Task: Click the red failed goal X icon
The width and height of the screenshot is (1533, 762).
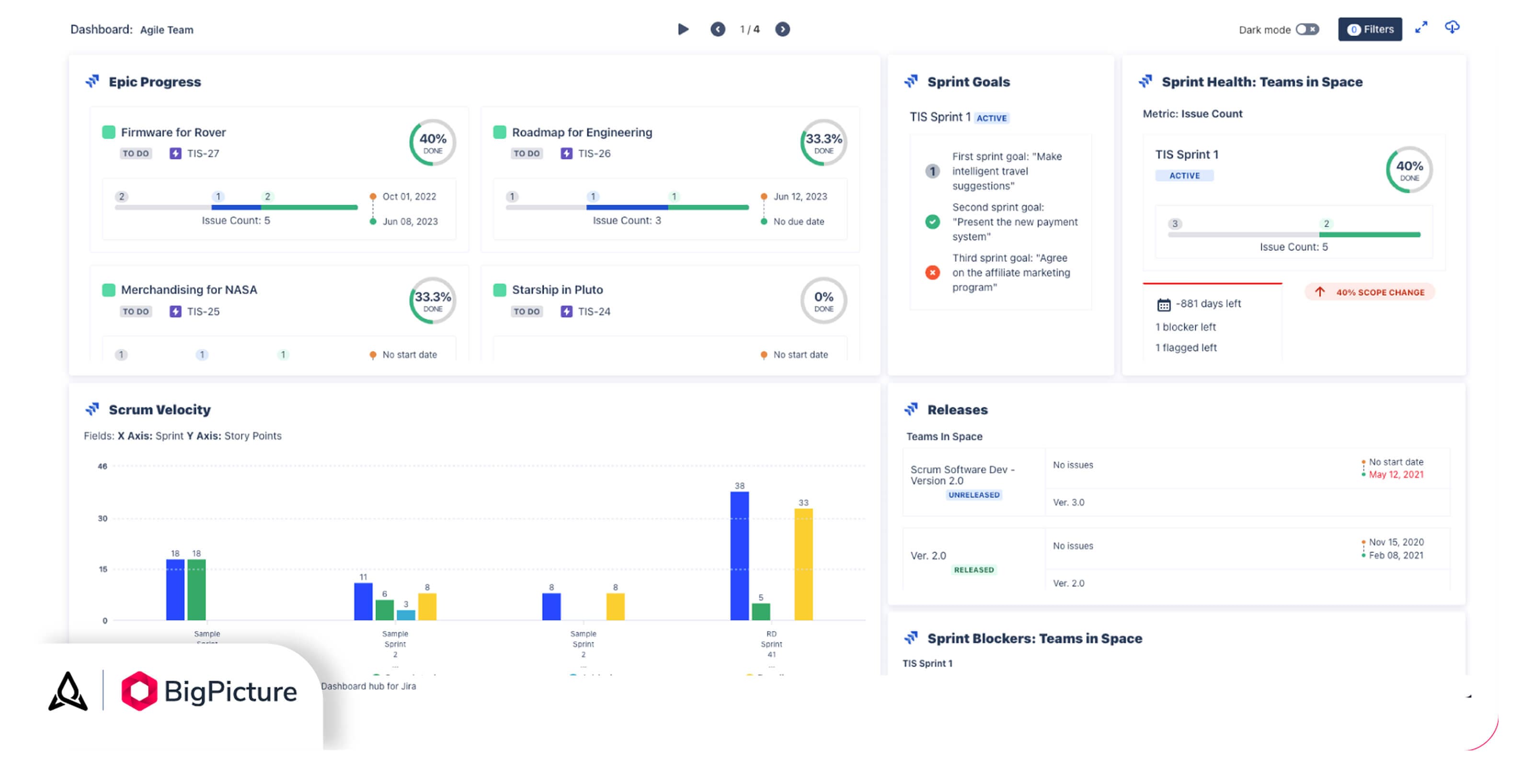Action: coord(933,273)
